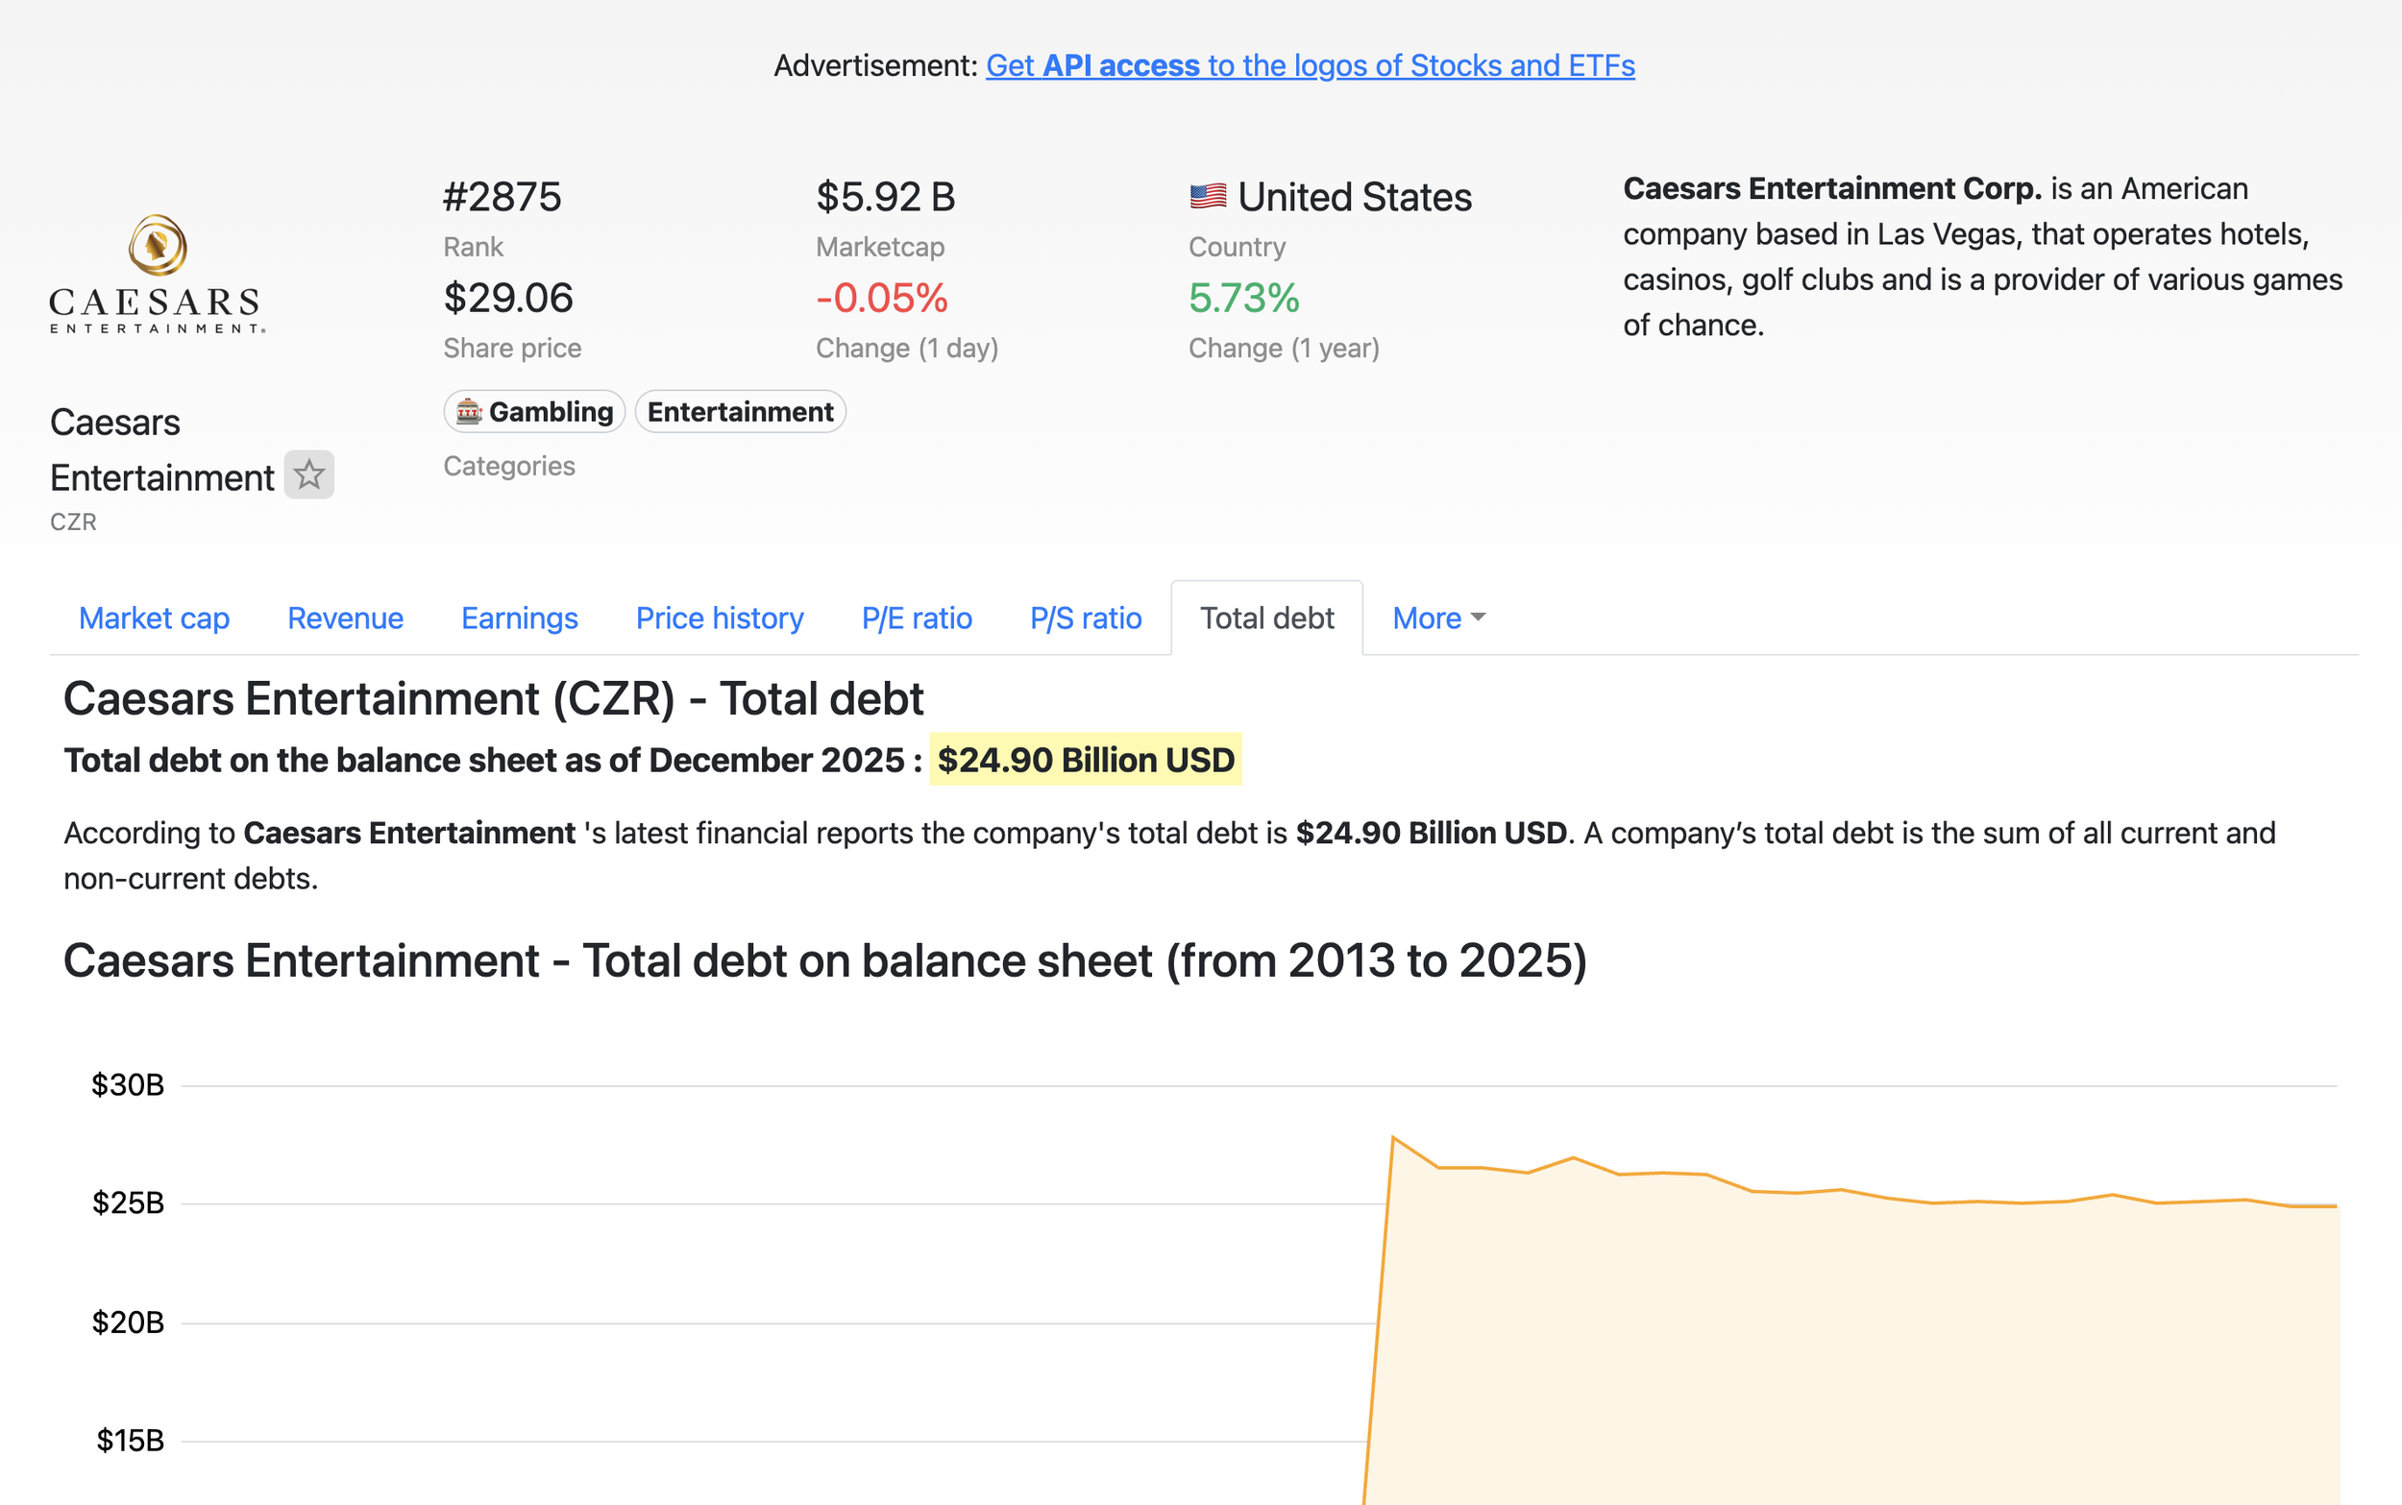Click the CZR ticker symbol
This screenshot has height=1505, width=2402.
tap(74, 522)
